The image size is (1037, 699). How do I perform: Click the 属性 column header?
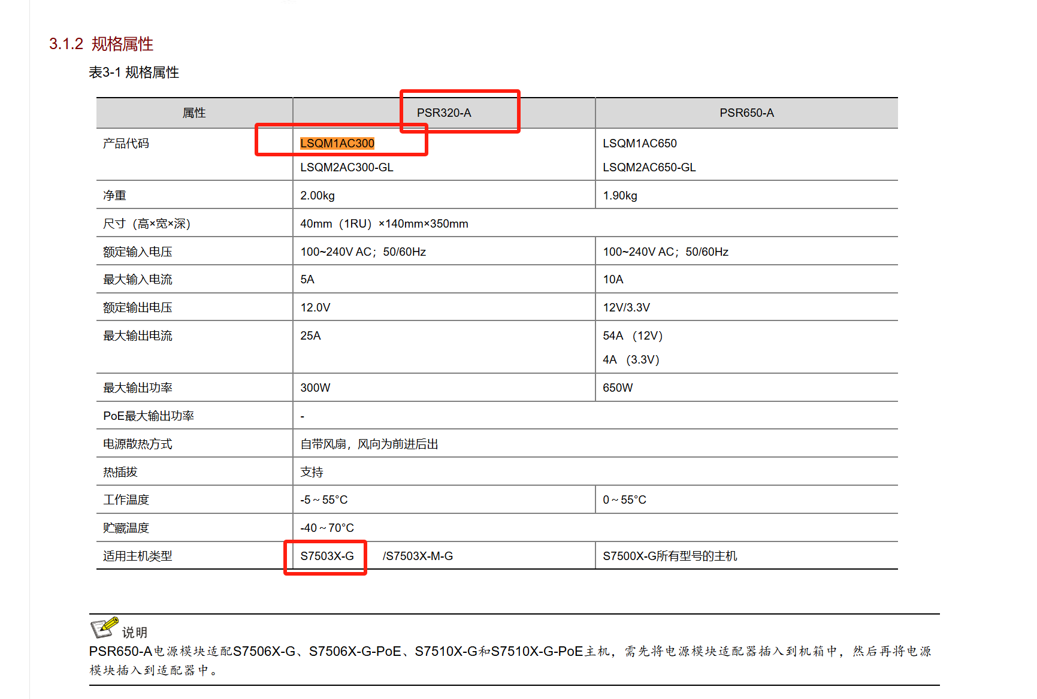pos(194,113)
